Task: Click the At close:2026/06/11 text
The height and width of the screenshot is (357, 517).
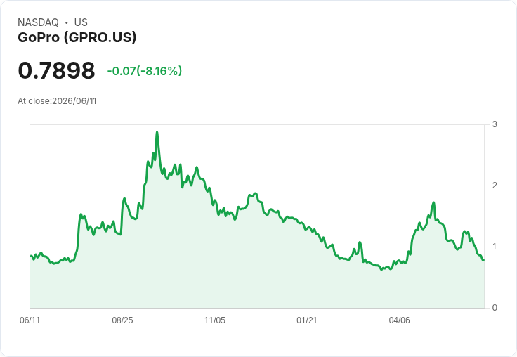Action: pos(57,101)
